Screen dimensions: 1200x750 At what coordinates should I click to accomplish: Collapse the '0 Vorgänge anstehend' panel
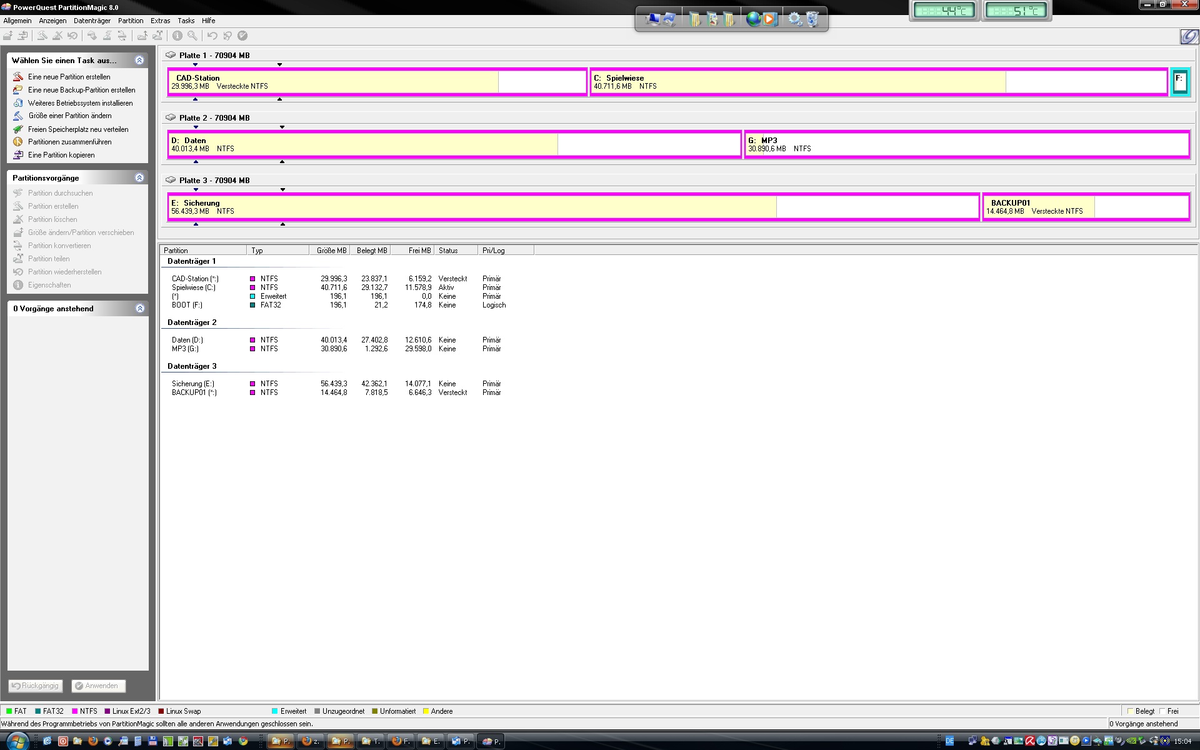click(139, 308)
